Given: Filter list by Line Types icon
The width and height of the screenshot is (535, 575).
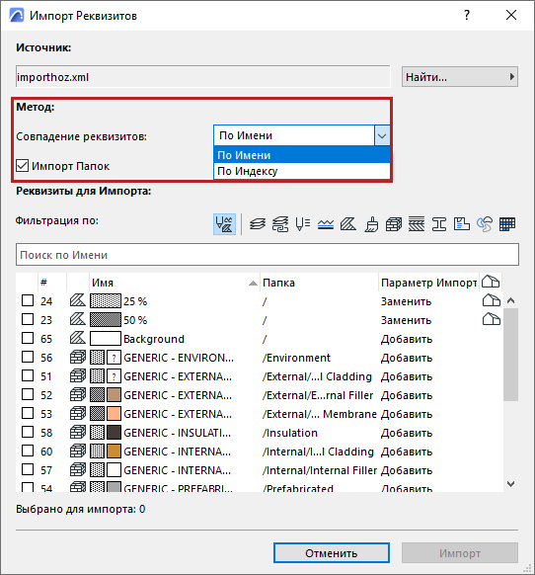Looking at the screenshot, I should point(326,223).
